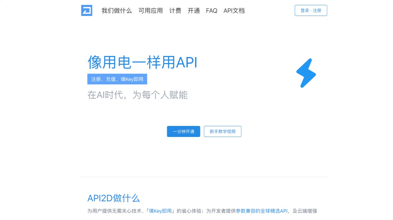Open the 我们做什么 menu item
The image size is (393, 220).
point(117,11)
